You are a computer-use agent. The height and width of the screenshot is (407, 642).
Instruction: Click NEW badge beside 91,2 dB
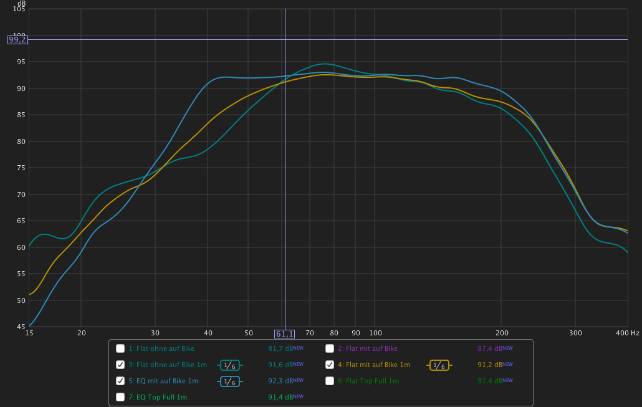pos(508,364)
